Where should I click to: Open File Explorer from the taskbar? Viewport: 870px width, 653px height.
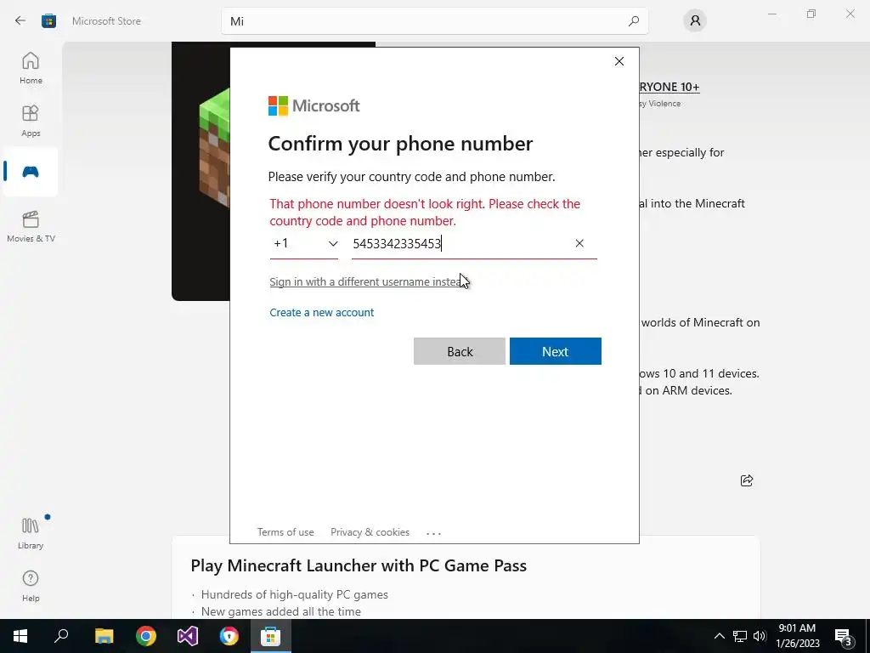pyautogui.click(x=104, y=636)
